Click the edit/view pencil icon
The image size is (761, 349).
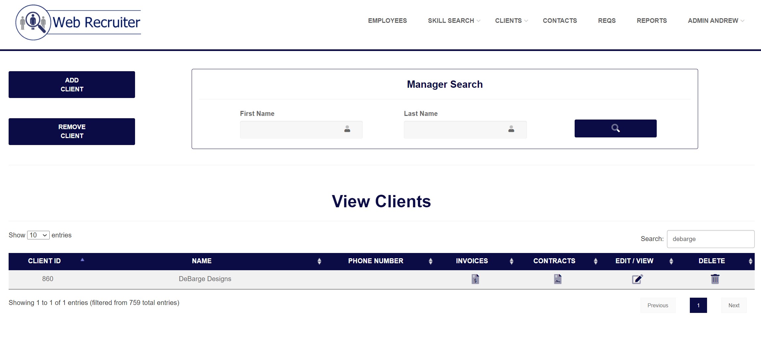(637, 279)
